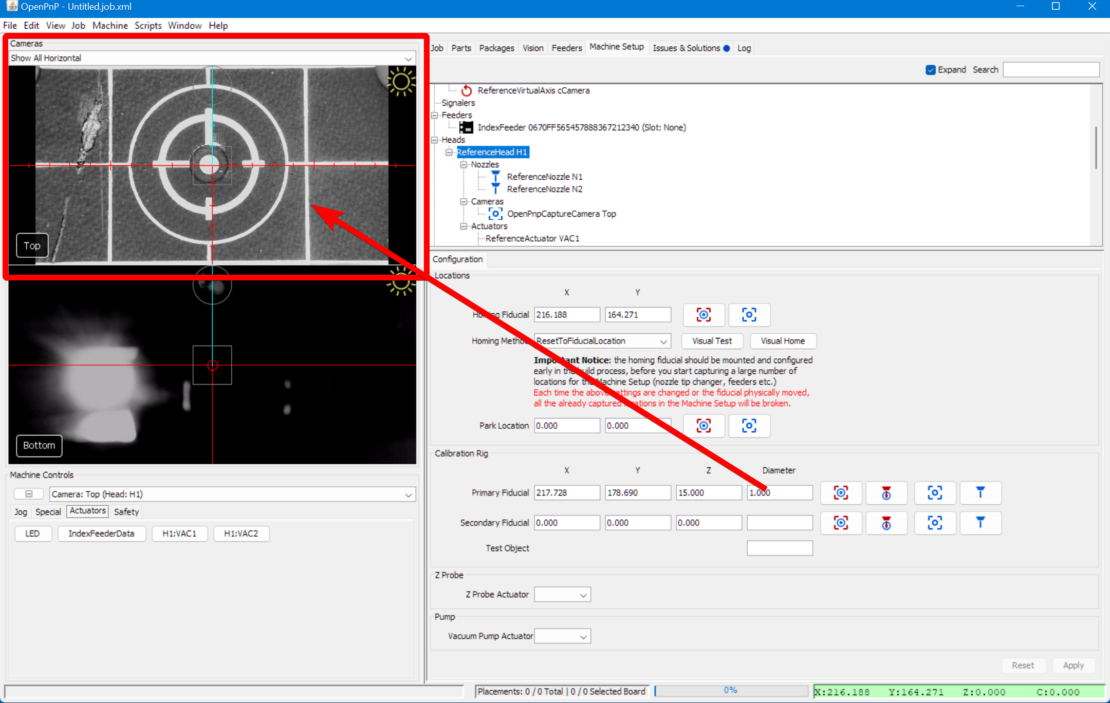Screen dimensions: 1110x703
Task: Capture camera location for Park Location
Action: [704, 426]
